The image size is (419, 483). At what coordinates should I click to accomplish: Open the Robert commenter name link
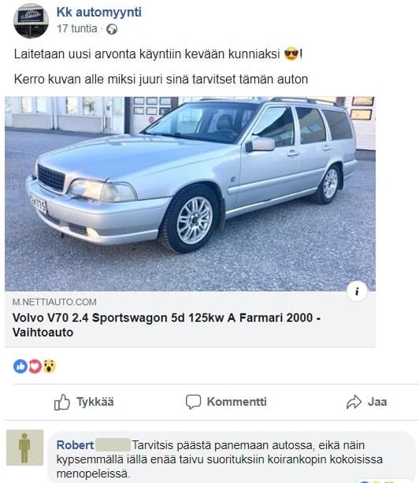75,445
